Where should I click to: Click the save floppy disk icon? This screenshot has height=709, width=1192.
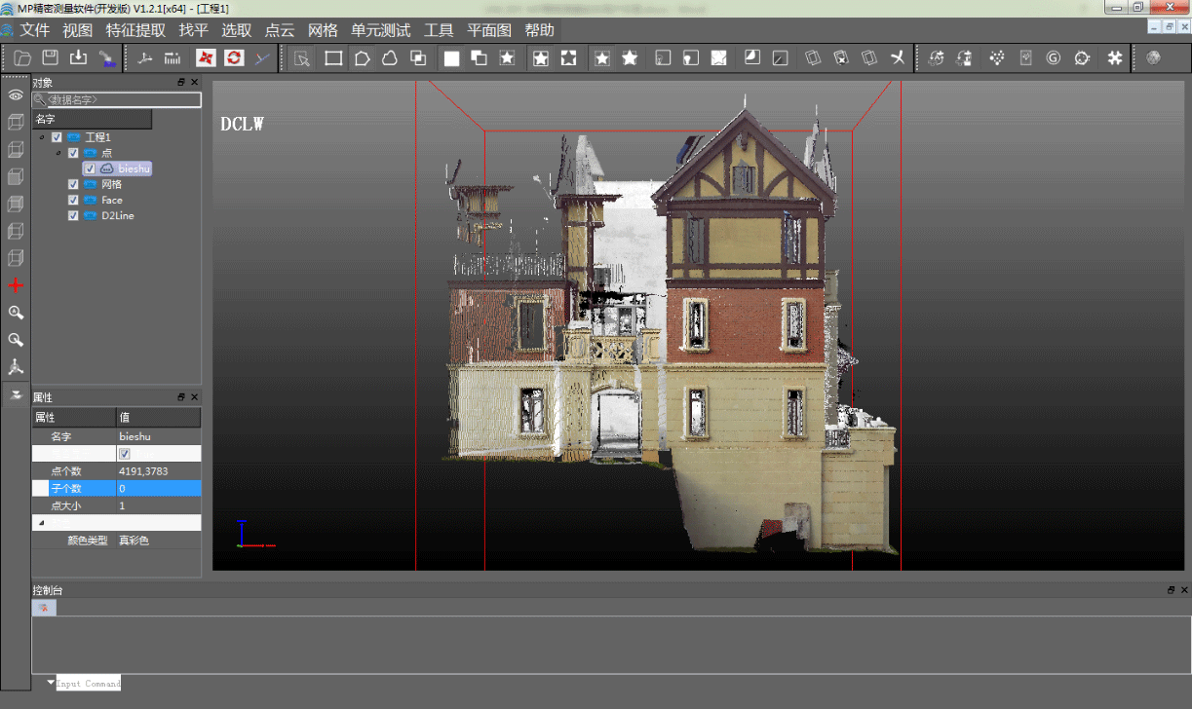[50, 58]
